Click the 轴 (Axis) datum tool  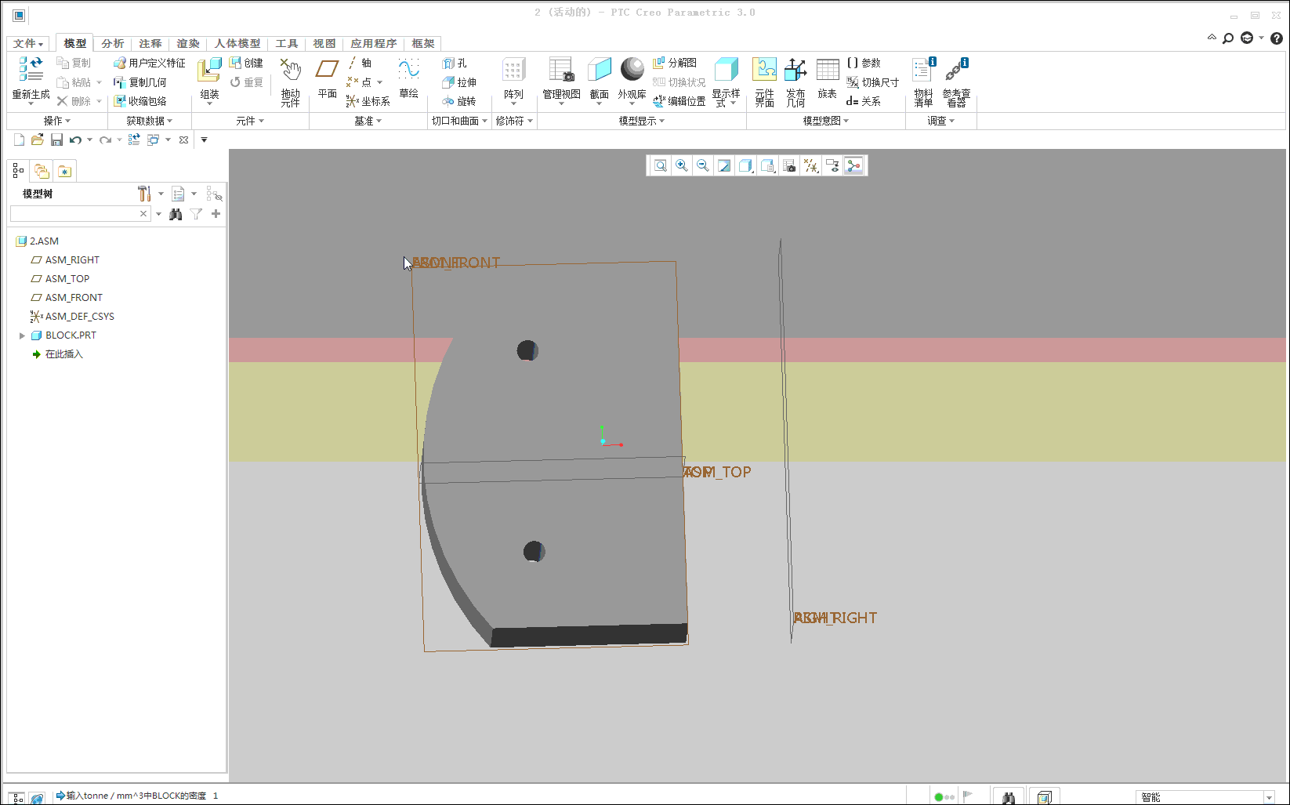[x=359, y=63]
